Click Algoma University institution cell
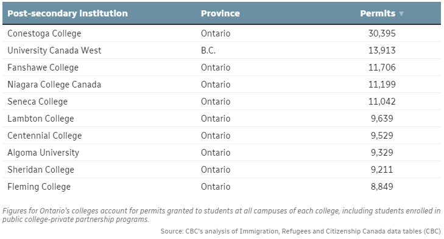The height and width of the screenshot is (239, 444). coord(43,153)
